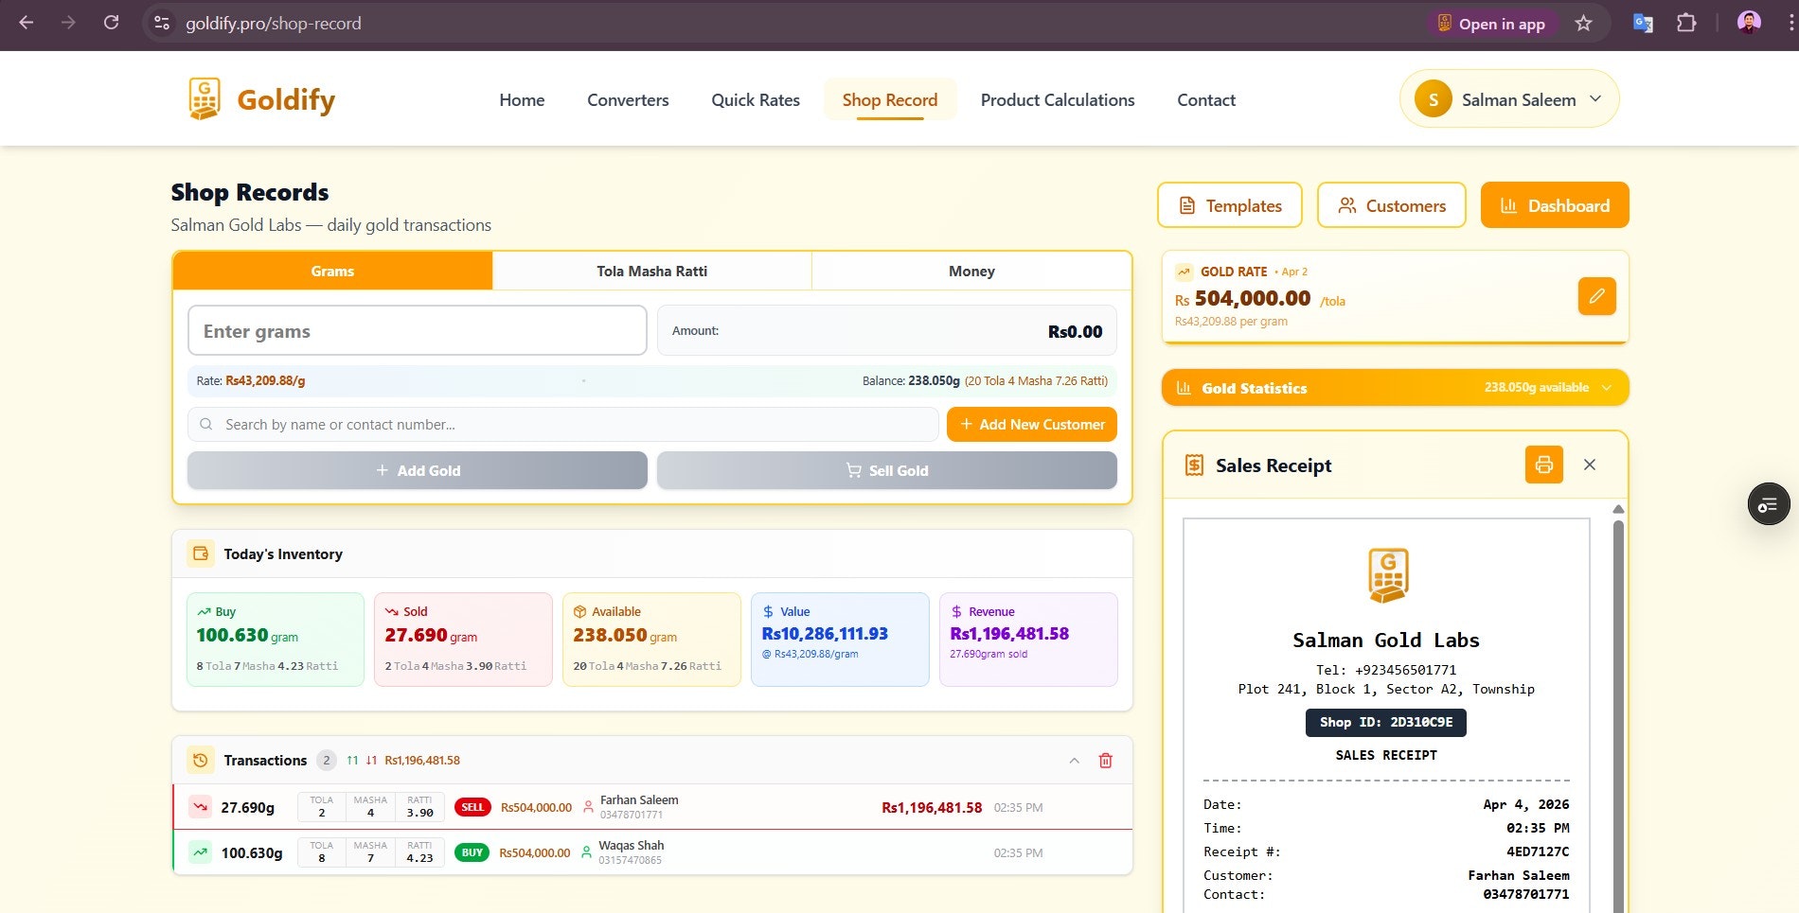Image resolution: width=1799 pixels, height=913 pixels.
Task: Click the sell trend icon on 27.690g row
Action: click(x=201, y=807)
